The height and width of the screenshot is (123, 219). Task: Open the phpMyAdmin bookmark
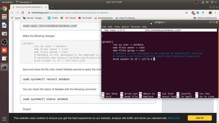(103, 18)
